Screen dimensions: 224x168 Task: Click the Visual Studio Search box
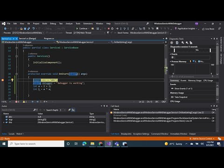pos(132,24)
